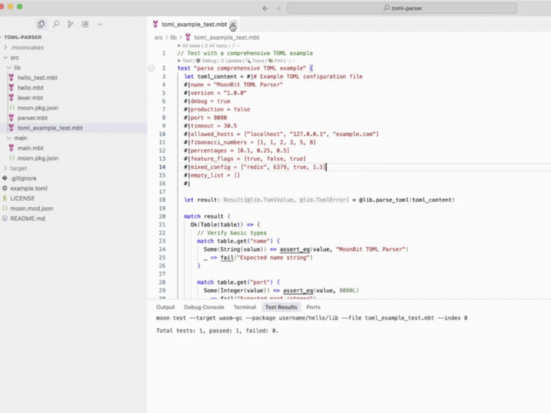551x413 pixels.
Task: Click the Update code lens above line 2
Action: click(231, 60)
